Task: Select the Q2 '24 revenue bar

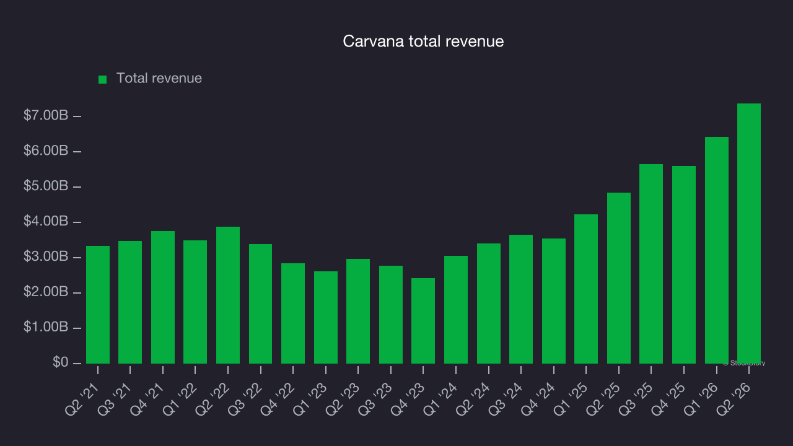Action: coord(489,304)
